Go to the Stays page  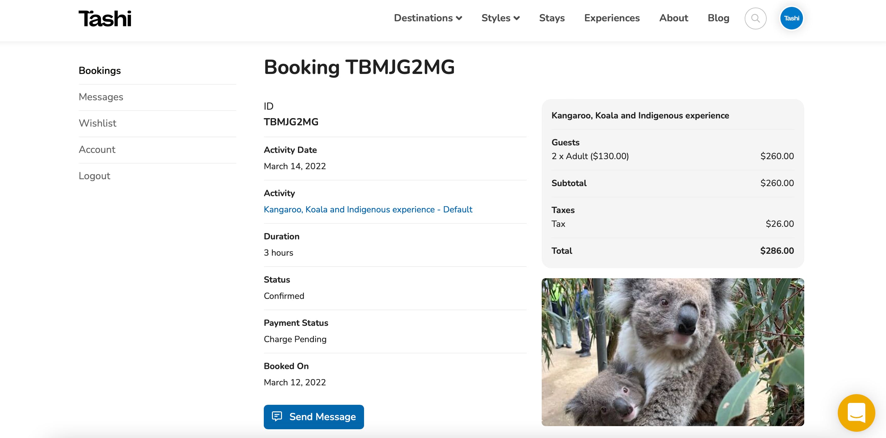pyautogui.click(x=552, y=18)
